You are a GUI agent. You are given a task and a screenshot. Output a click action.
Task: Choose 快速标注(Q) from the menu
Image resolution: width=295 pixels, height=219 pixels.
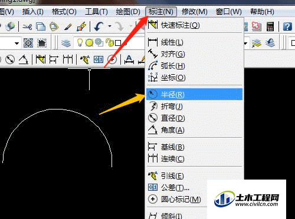coord(194,25)
